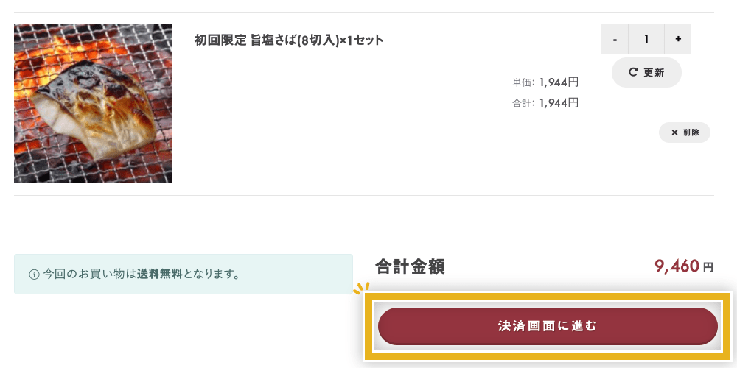The image size is (737, 368).
Task: Click the item 合計 subtotal label
Action: click(x=523, y=103)
